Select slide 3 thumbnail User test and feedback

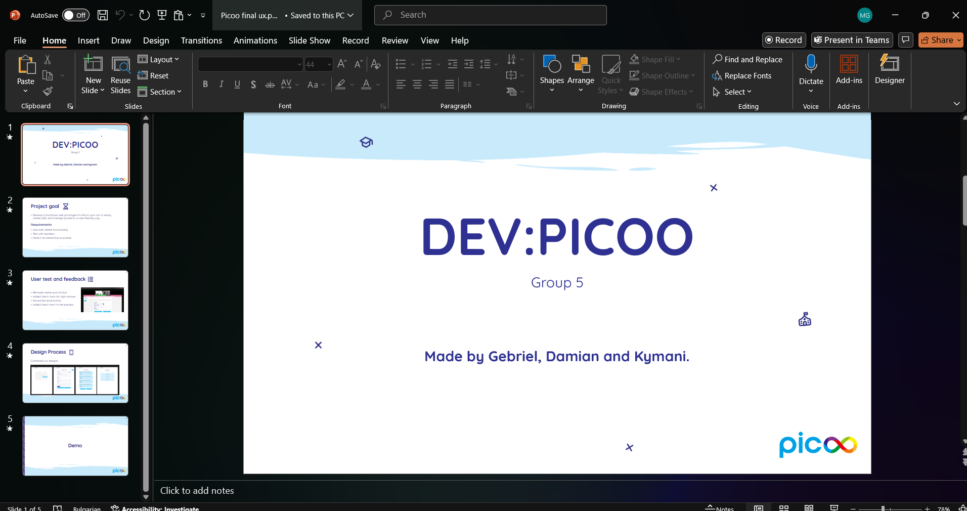tap(75, 300)
